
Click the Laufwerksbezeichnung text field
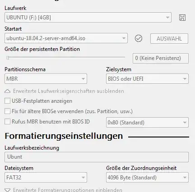[97, 157]
